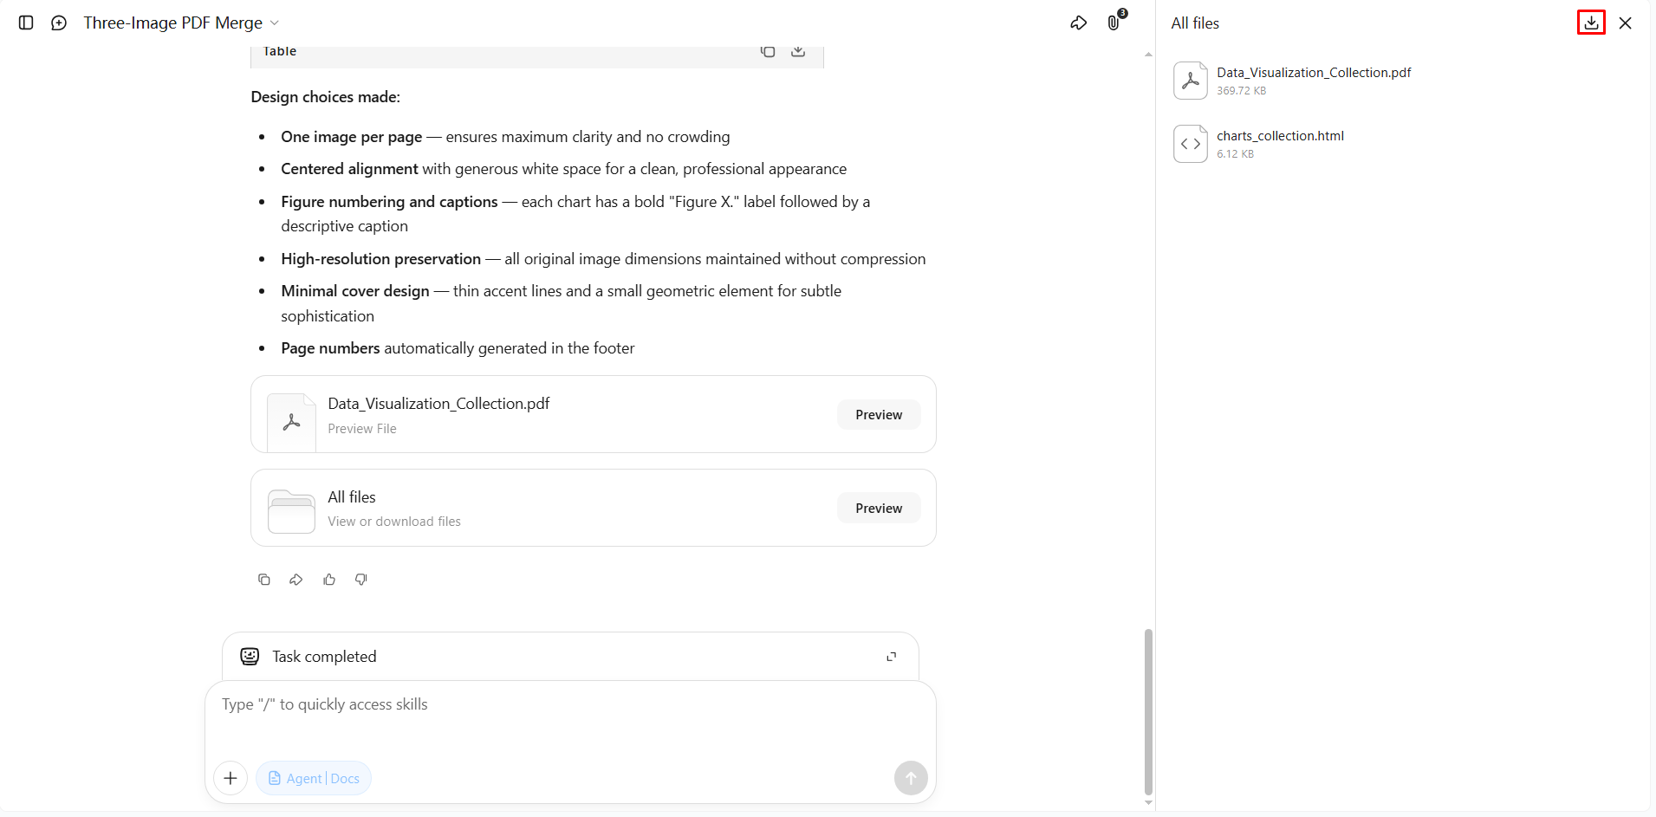This screenshot has width=1656, height=817.
Task: Toggle the left sidebar panel icon
Action: [x=26, y=23]
